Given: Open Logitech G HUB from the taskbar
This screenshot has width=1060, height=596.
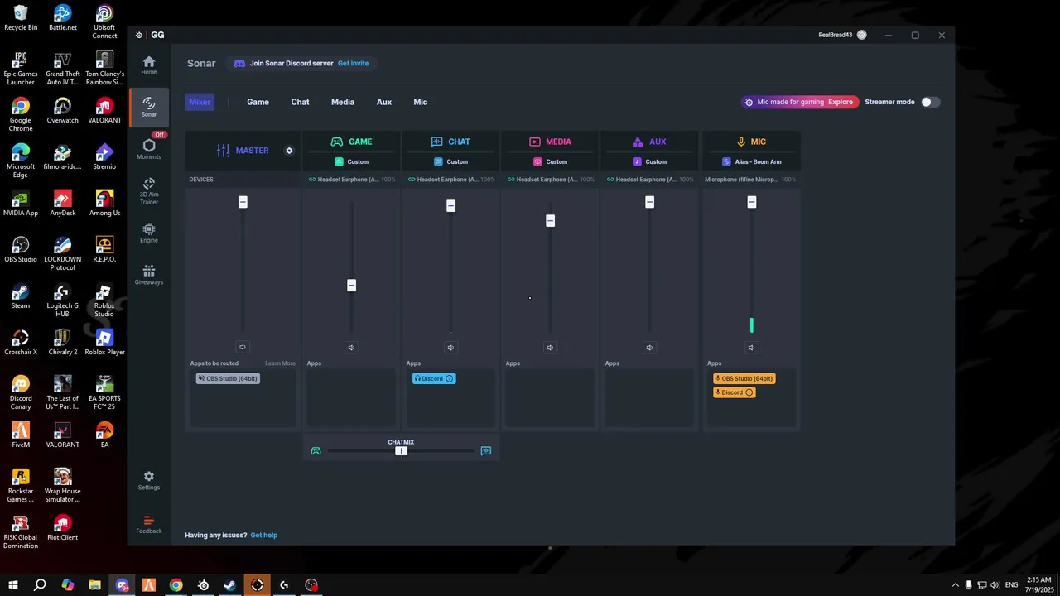Looking at the screenshot, I should point(284,585).
